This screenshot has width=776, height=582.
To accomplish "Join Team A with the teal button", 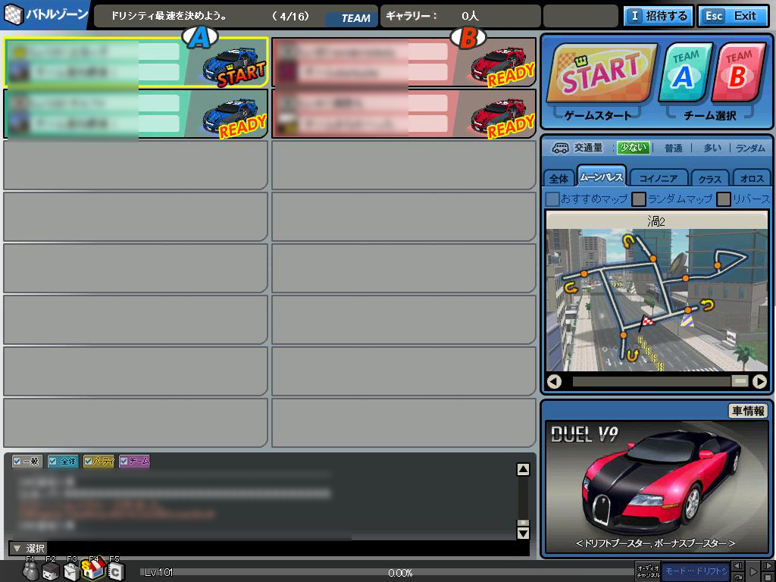I will click(x=684, y=73).
